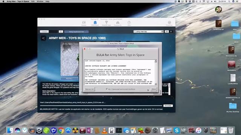
Task: Click the Army Men game cover thumbnail
Action: (x=70, y=59)
